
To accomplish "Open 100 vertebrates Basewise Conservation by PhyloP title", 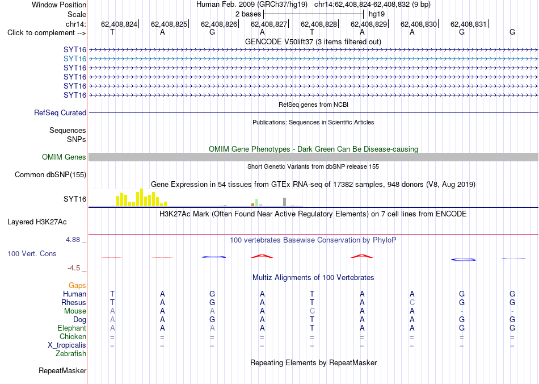I will pyautogui.click(x=313, y=240).
